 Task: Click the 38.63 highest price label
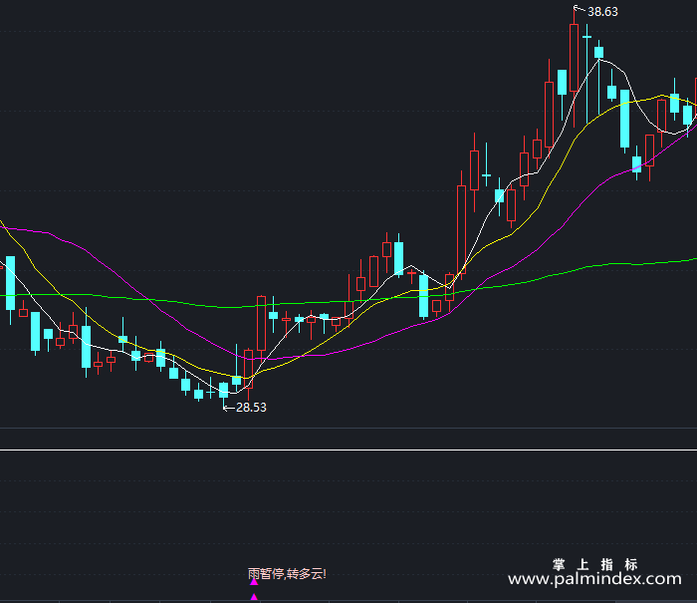(x=602, y=12)
